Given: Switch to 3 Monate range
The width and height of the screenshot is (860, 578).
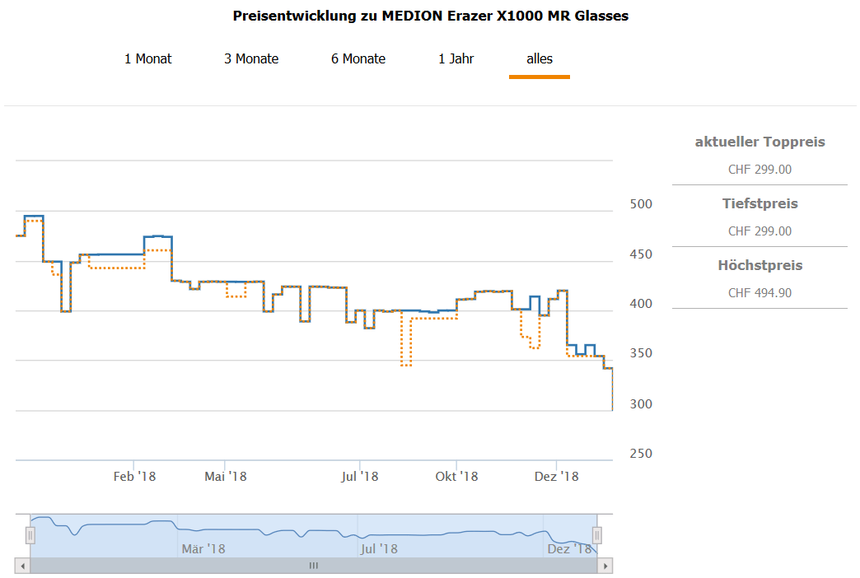Looking at the screenshot, I should tap(251, 58).
